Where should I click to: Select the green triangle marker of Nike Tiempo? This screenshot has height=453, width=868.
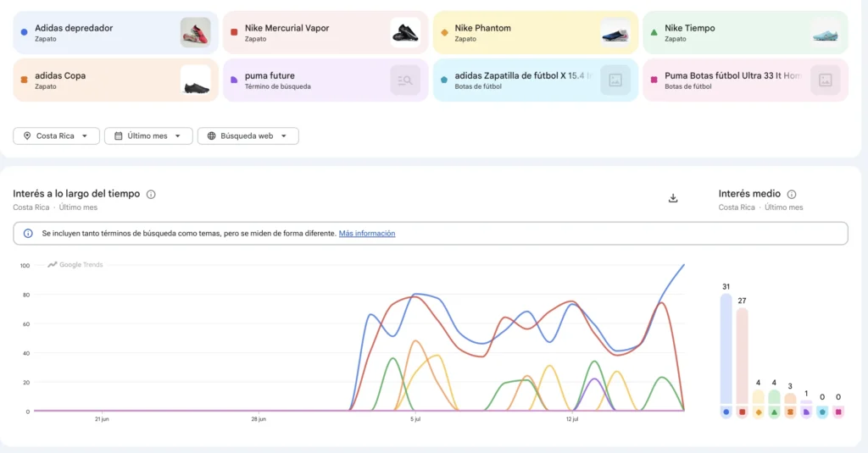[x=654, y=32]
